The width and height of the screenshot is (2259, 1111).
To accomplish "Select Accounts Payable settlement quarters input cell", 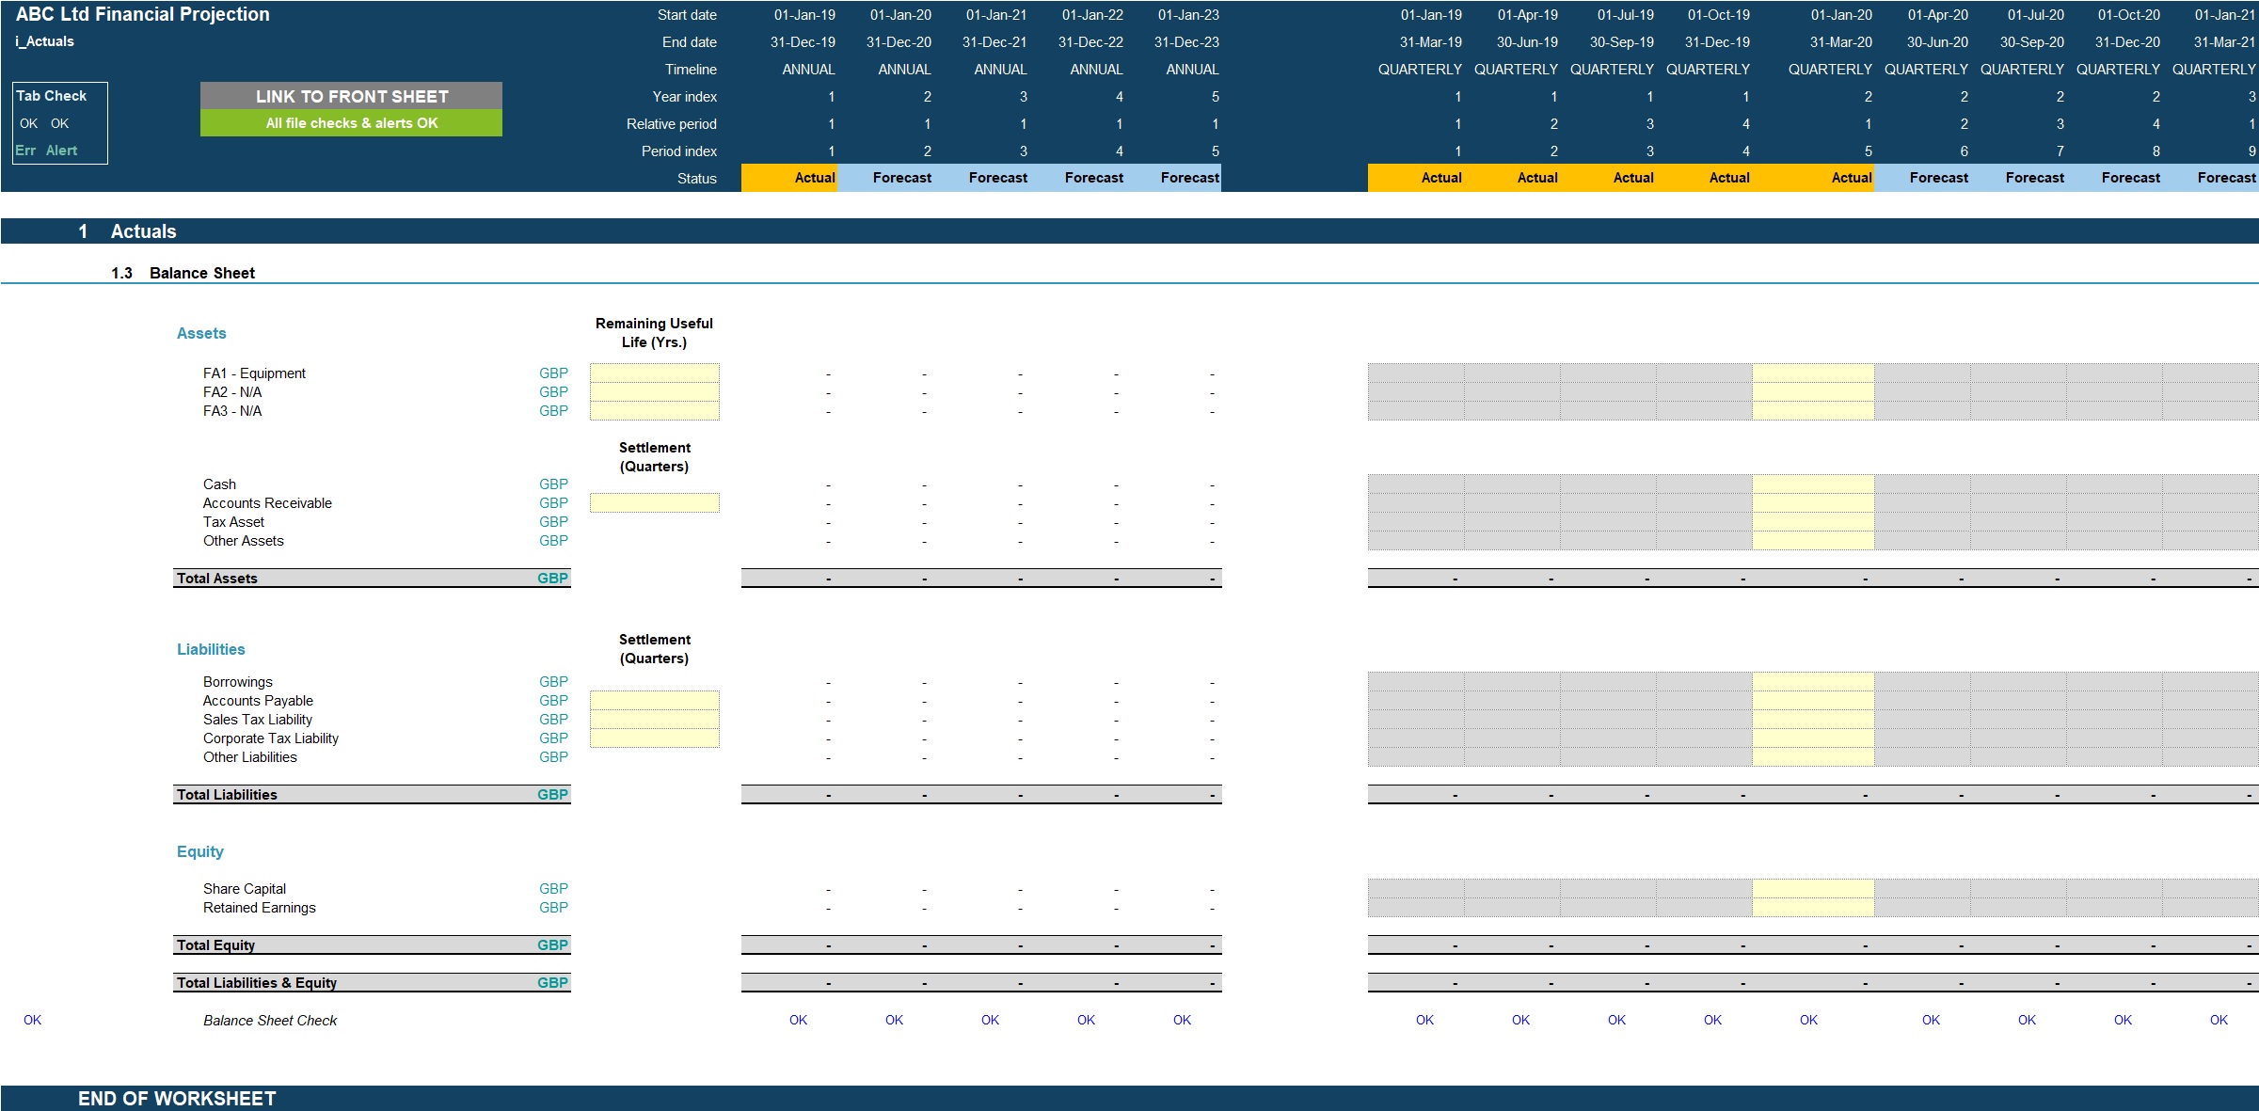I will coord(654,701).
